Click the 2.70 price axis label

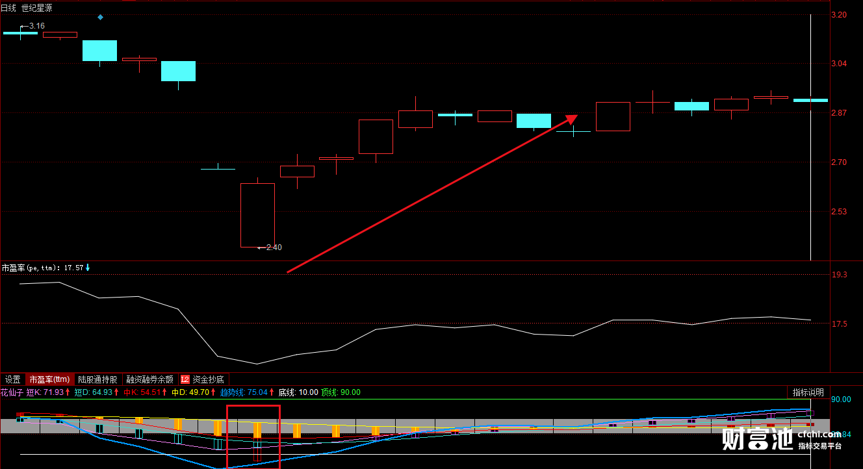pyautogui.click(x=839, y=162)
